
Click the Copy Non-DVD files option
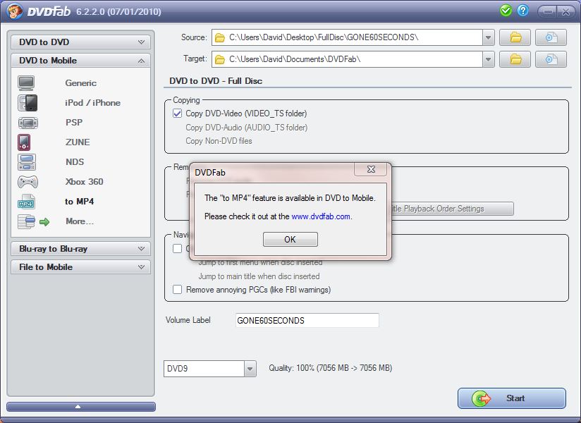(219, 141)
